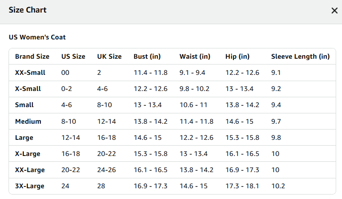Close the Size Chart dialog
The height and width of the screenshot is (199, 342).
tap(334, 10)
